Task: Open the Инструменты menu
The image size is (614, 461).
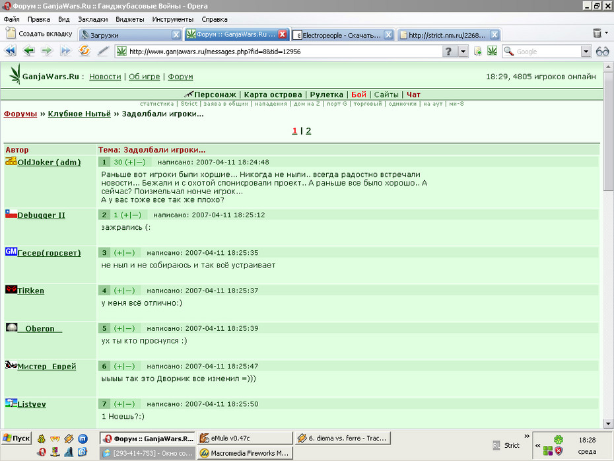Action: pos(173,19)
